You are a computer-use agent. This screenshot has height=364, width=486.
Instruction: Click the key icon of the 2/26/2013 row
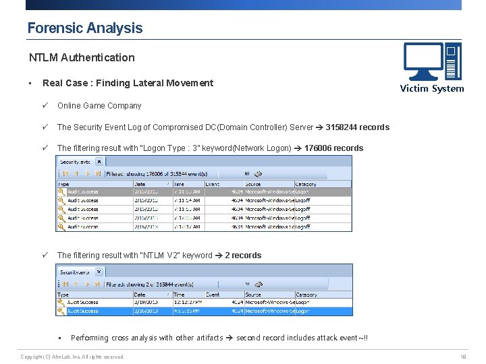[x=61, y=311]
